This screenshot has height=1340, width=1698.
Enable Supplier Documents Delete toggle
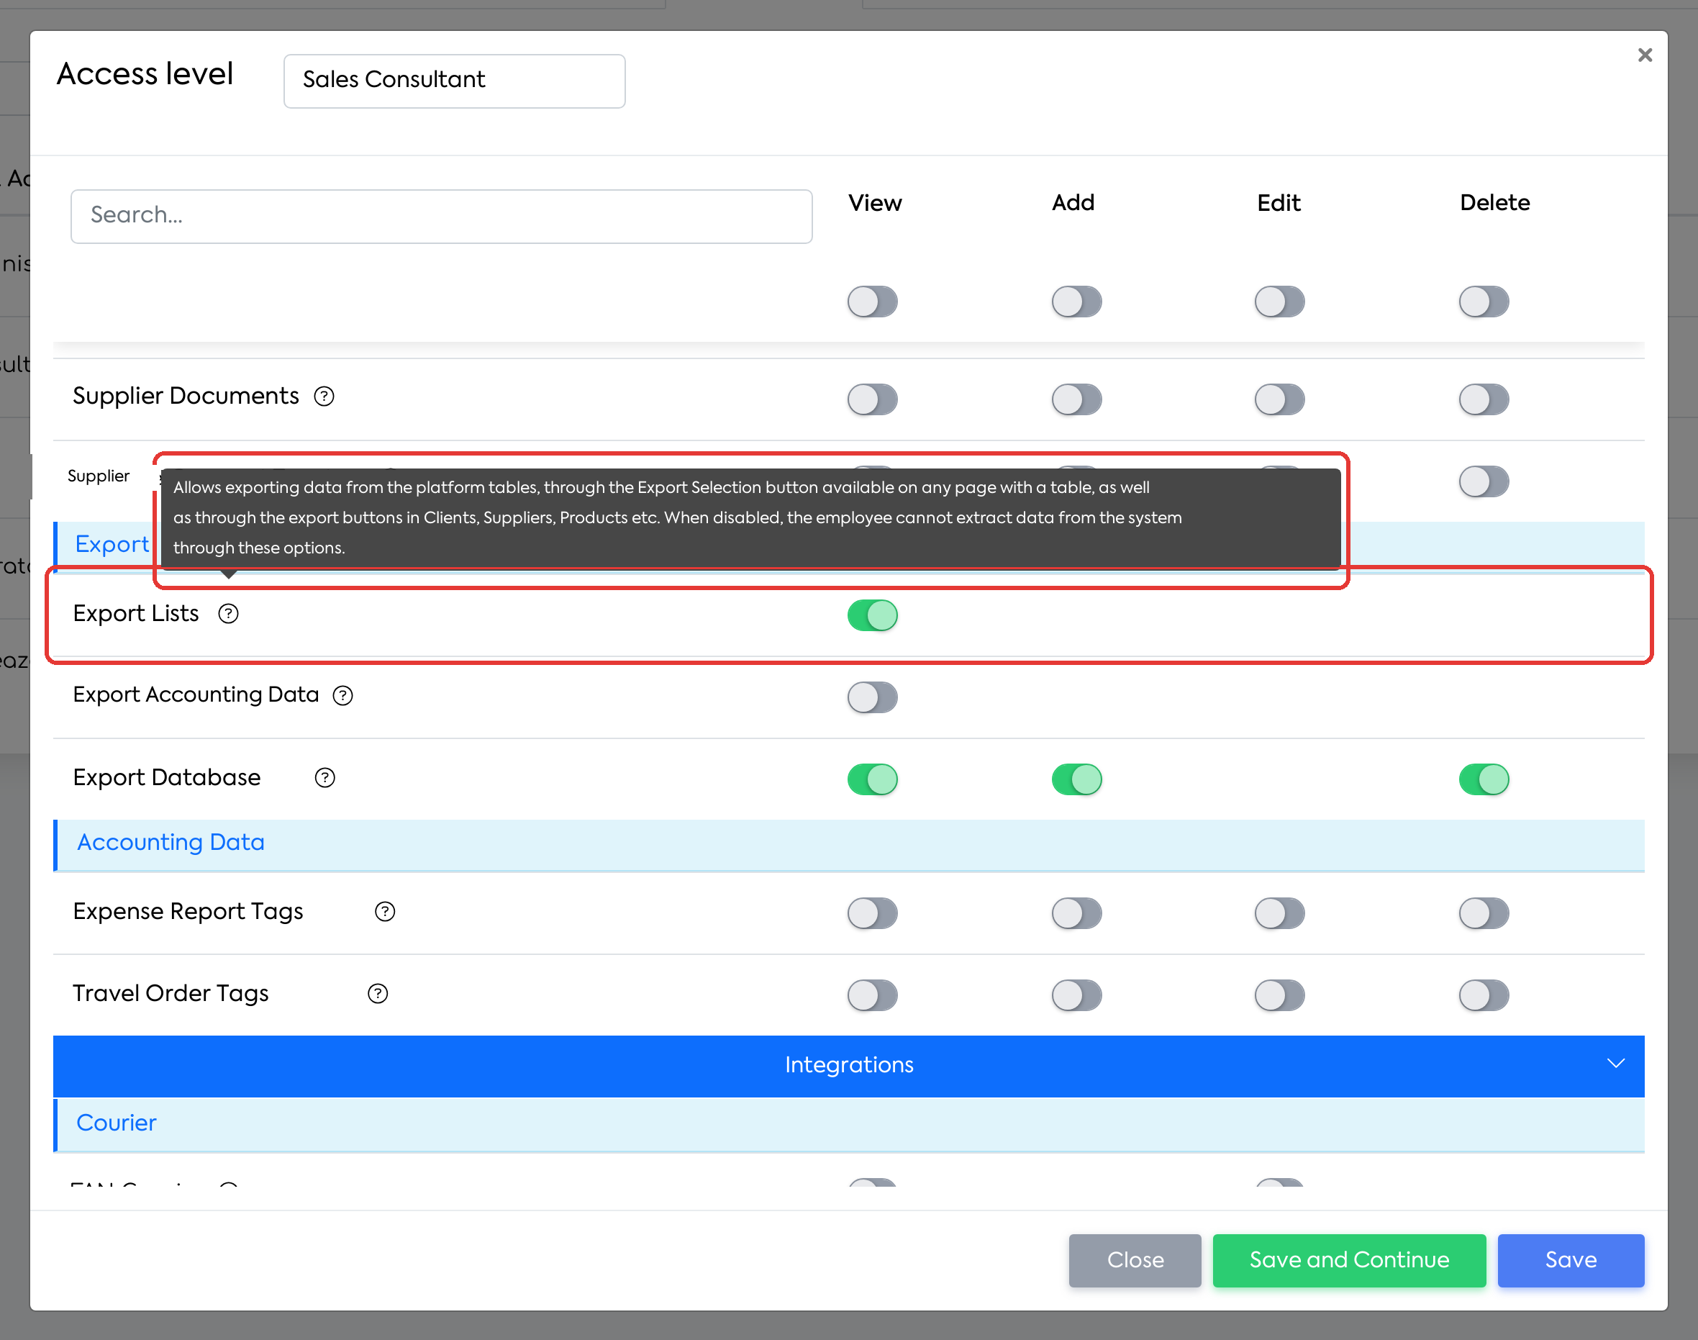coord(1484,399)
